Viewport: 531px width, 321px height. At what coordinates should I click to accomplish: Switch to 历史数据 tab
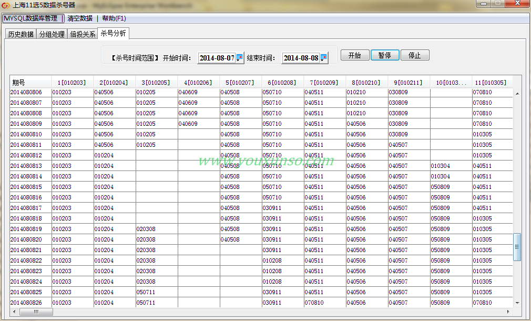[x=21, y=34]
